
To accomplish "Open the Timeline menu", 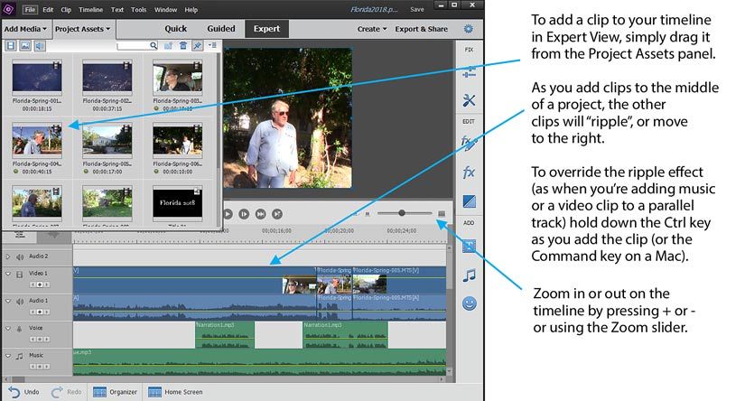I will 90,10.
